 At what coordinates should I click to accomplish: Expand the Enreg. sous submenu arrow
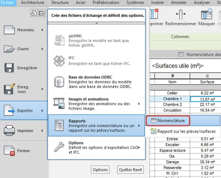pos(42,89)
